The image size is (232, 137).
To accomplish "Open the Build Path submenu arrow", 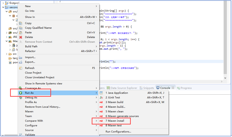I will click(x=96, y=46).
